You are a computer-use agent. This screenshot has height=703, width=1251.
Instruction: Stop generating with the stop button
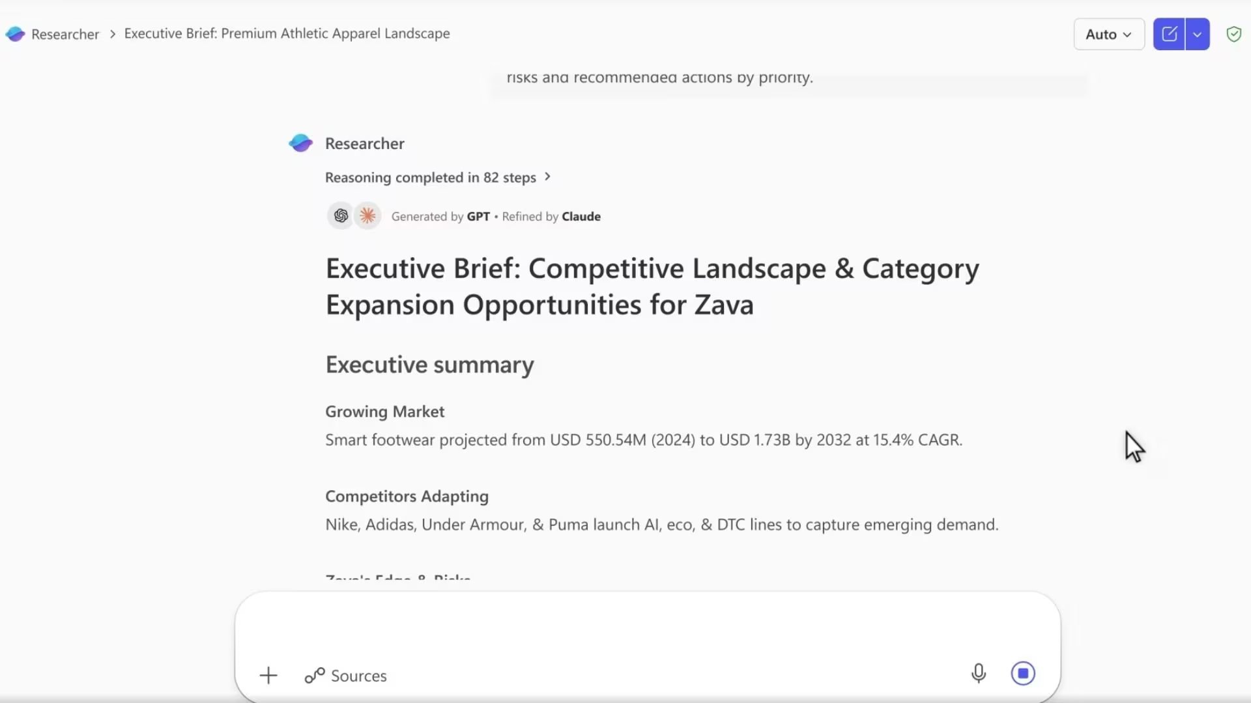[x=1023, y=673]
